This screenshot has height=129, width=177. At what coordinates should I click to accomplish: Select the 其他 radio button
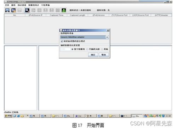click(x=102, y=49)
